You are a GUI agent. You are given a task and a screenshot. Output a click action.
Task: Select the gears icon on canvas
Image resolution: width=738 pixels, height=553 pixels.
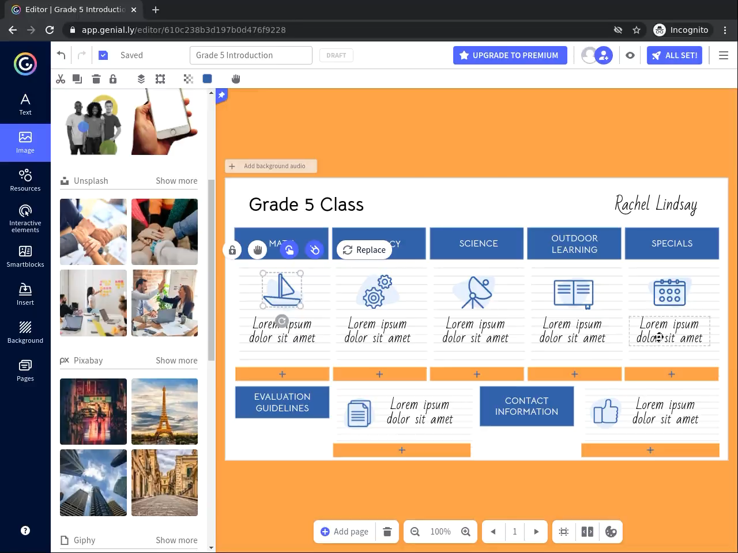[x=378, y=291]
